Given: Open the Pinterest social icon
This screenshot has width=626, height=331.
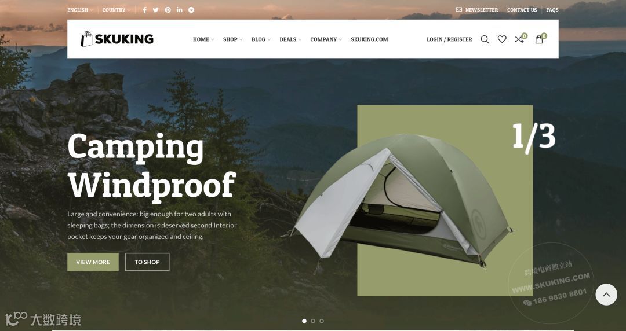Looking at the screenshot, I should click(x=168, y=10).
